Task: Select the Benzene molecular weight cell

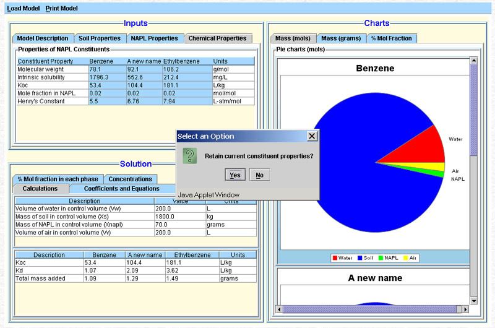Action: click(x=106, y=69)
